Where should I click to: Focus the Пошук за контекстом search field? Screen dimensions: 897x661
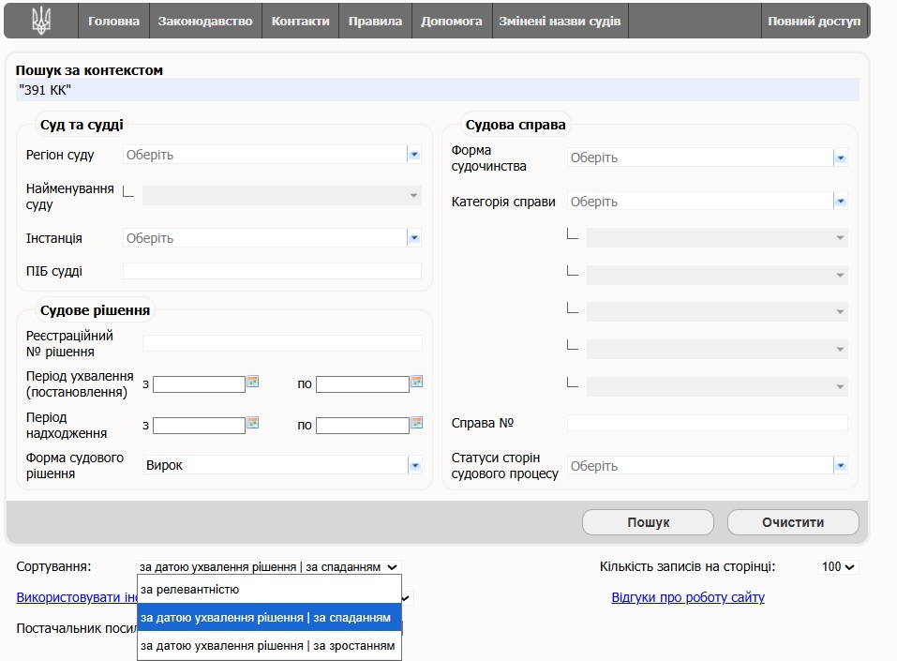point(438,90)
